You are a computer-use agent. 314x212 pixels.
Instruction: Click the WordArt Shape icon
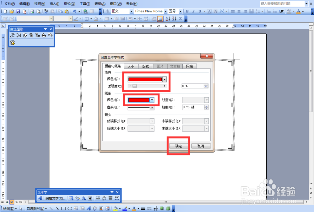pyautogui.click(x=84, y=198)
